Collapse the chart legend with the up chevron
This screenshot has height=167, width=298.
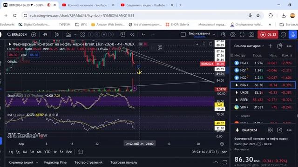click(11, 68)
